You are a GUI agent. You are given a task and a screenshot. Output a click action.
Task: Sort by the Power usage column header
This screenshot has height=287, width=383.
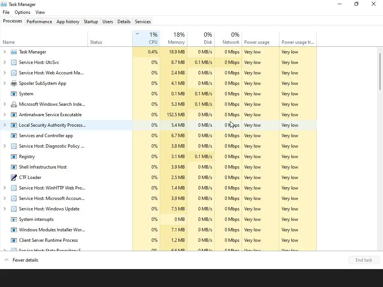coord(260,39)
